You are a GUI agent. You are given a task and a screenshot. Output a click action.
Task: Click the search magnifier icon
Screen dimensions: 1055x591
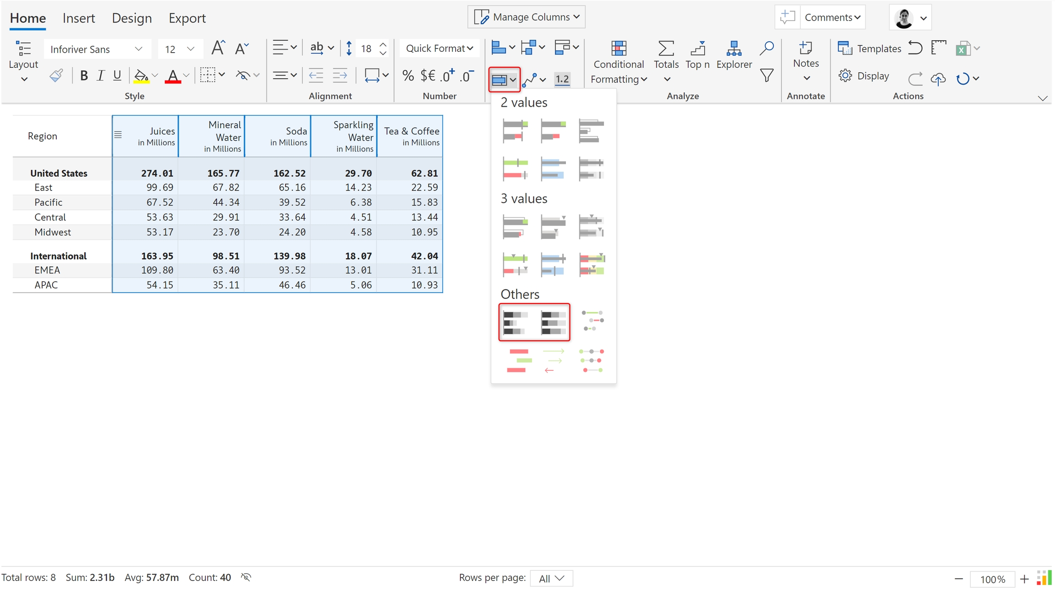(767, 48)
